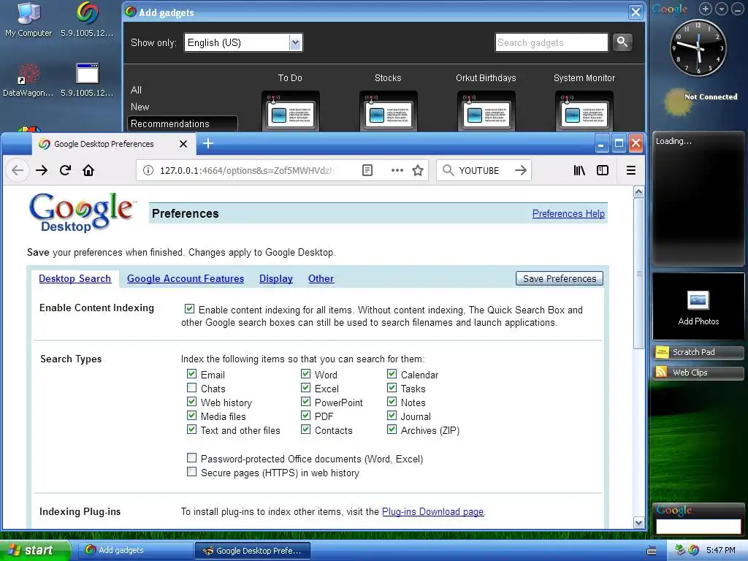Screen dimensions: 748x561
Task: Show site information icon in address bar
Action: coord(148,170)
